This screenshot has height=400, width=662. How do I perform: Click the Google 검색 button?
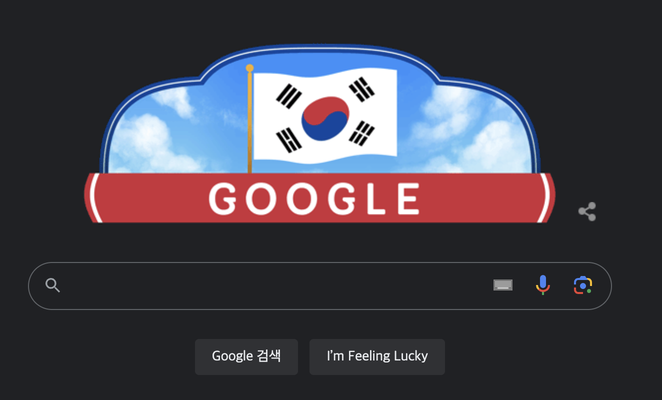(246, 356)
